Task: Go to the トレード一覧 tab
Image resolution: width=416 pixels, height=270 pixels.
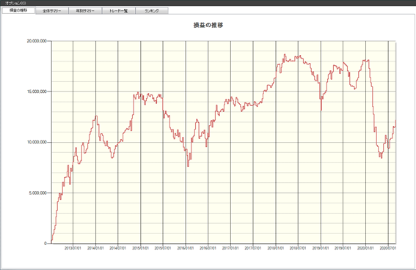Action: (119, 11)
